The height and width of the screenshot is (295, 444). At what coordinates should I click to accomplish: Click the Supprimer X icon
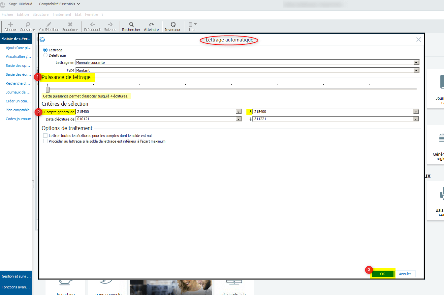coord(70,24)
